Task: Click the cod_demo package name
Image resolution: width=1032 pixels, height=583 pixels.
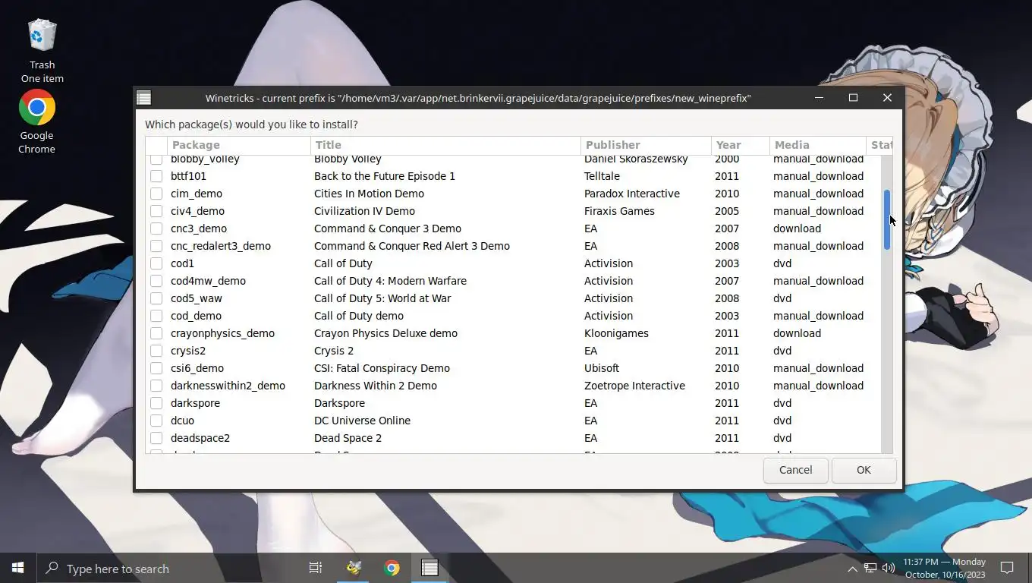Action: click(196, 316)
